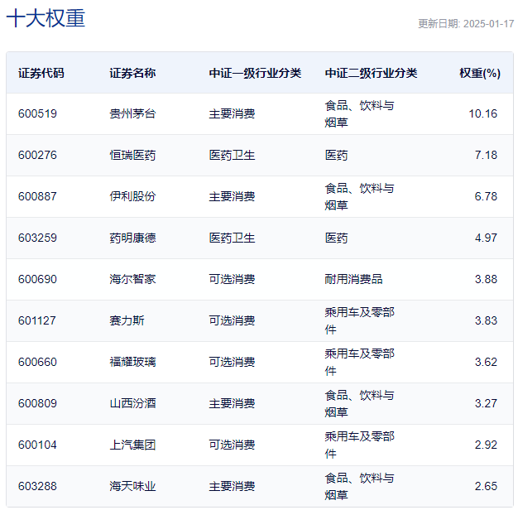Select security code 603288
518x510 pixels.
(37, 486)
